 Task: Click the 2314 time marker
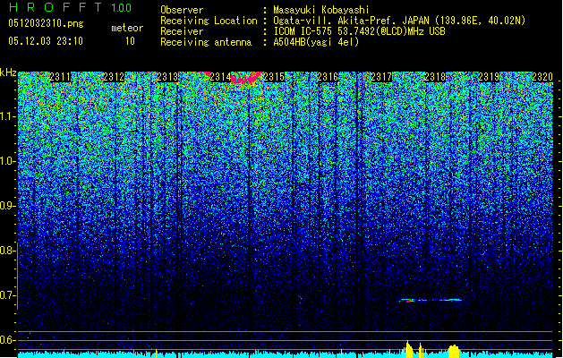[x=221, y=77]
